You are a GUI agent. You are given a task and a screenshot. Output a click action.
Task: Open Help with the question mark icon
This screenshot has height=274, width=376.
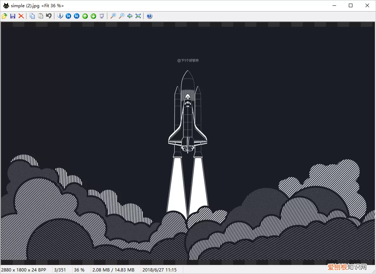pos(149,16)
